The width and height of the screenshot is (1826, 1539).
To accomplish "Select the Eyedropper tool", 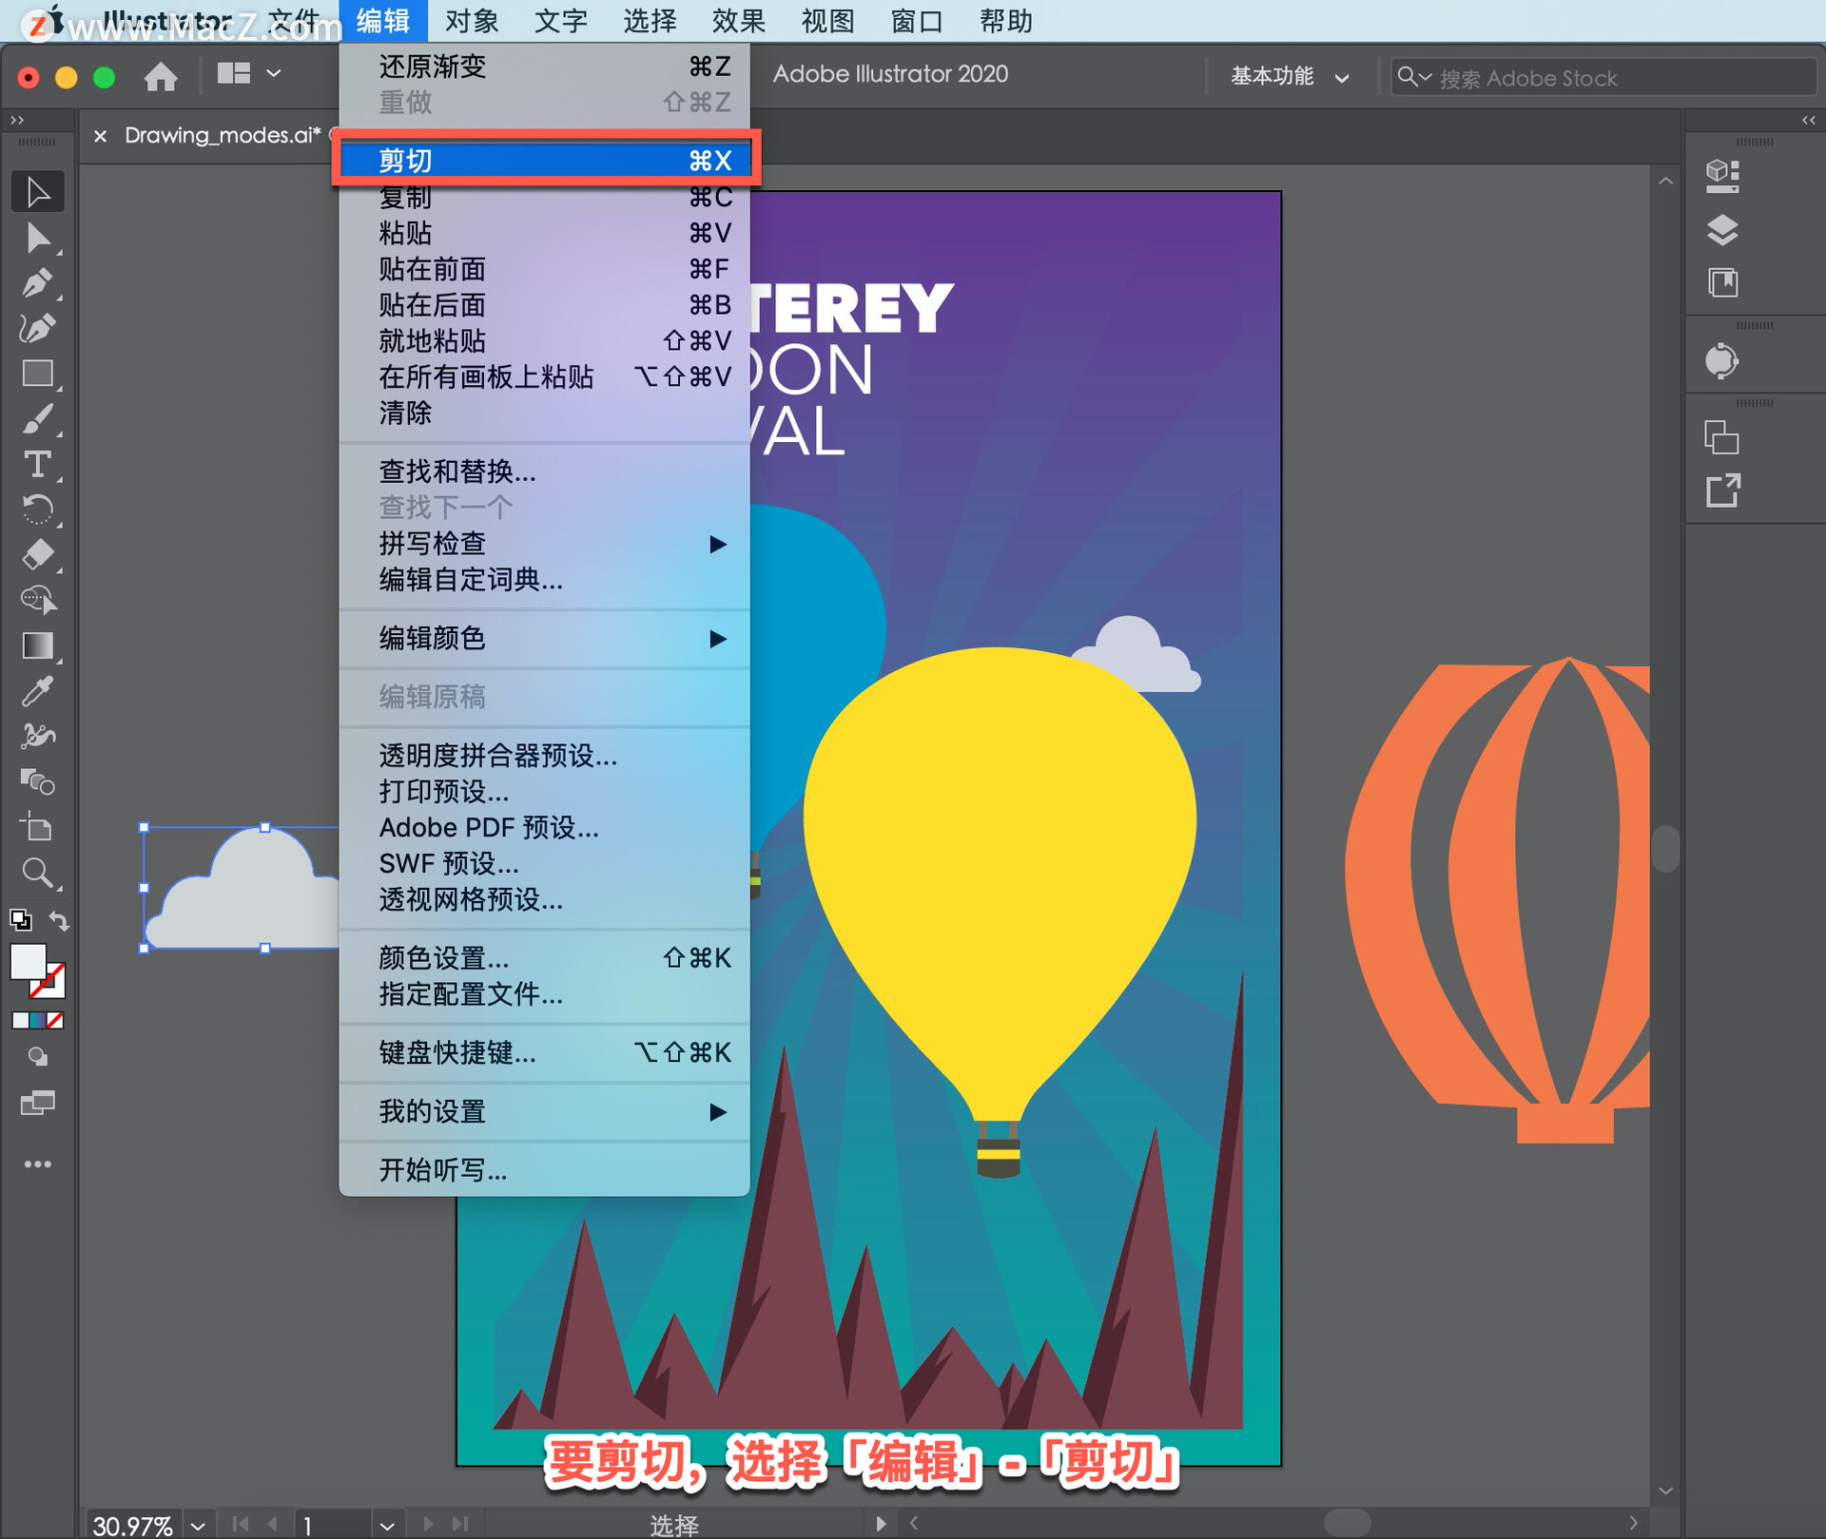I will click(x=37, y=691).
